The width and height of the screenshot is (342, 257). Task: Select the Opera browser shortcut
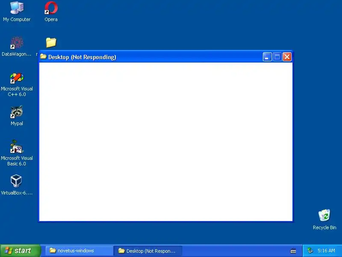51,12
